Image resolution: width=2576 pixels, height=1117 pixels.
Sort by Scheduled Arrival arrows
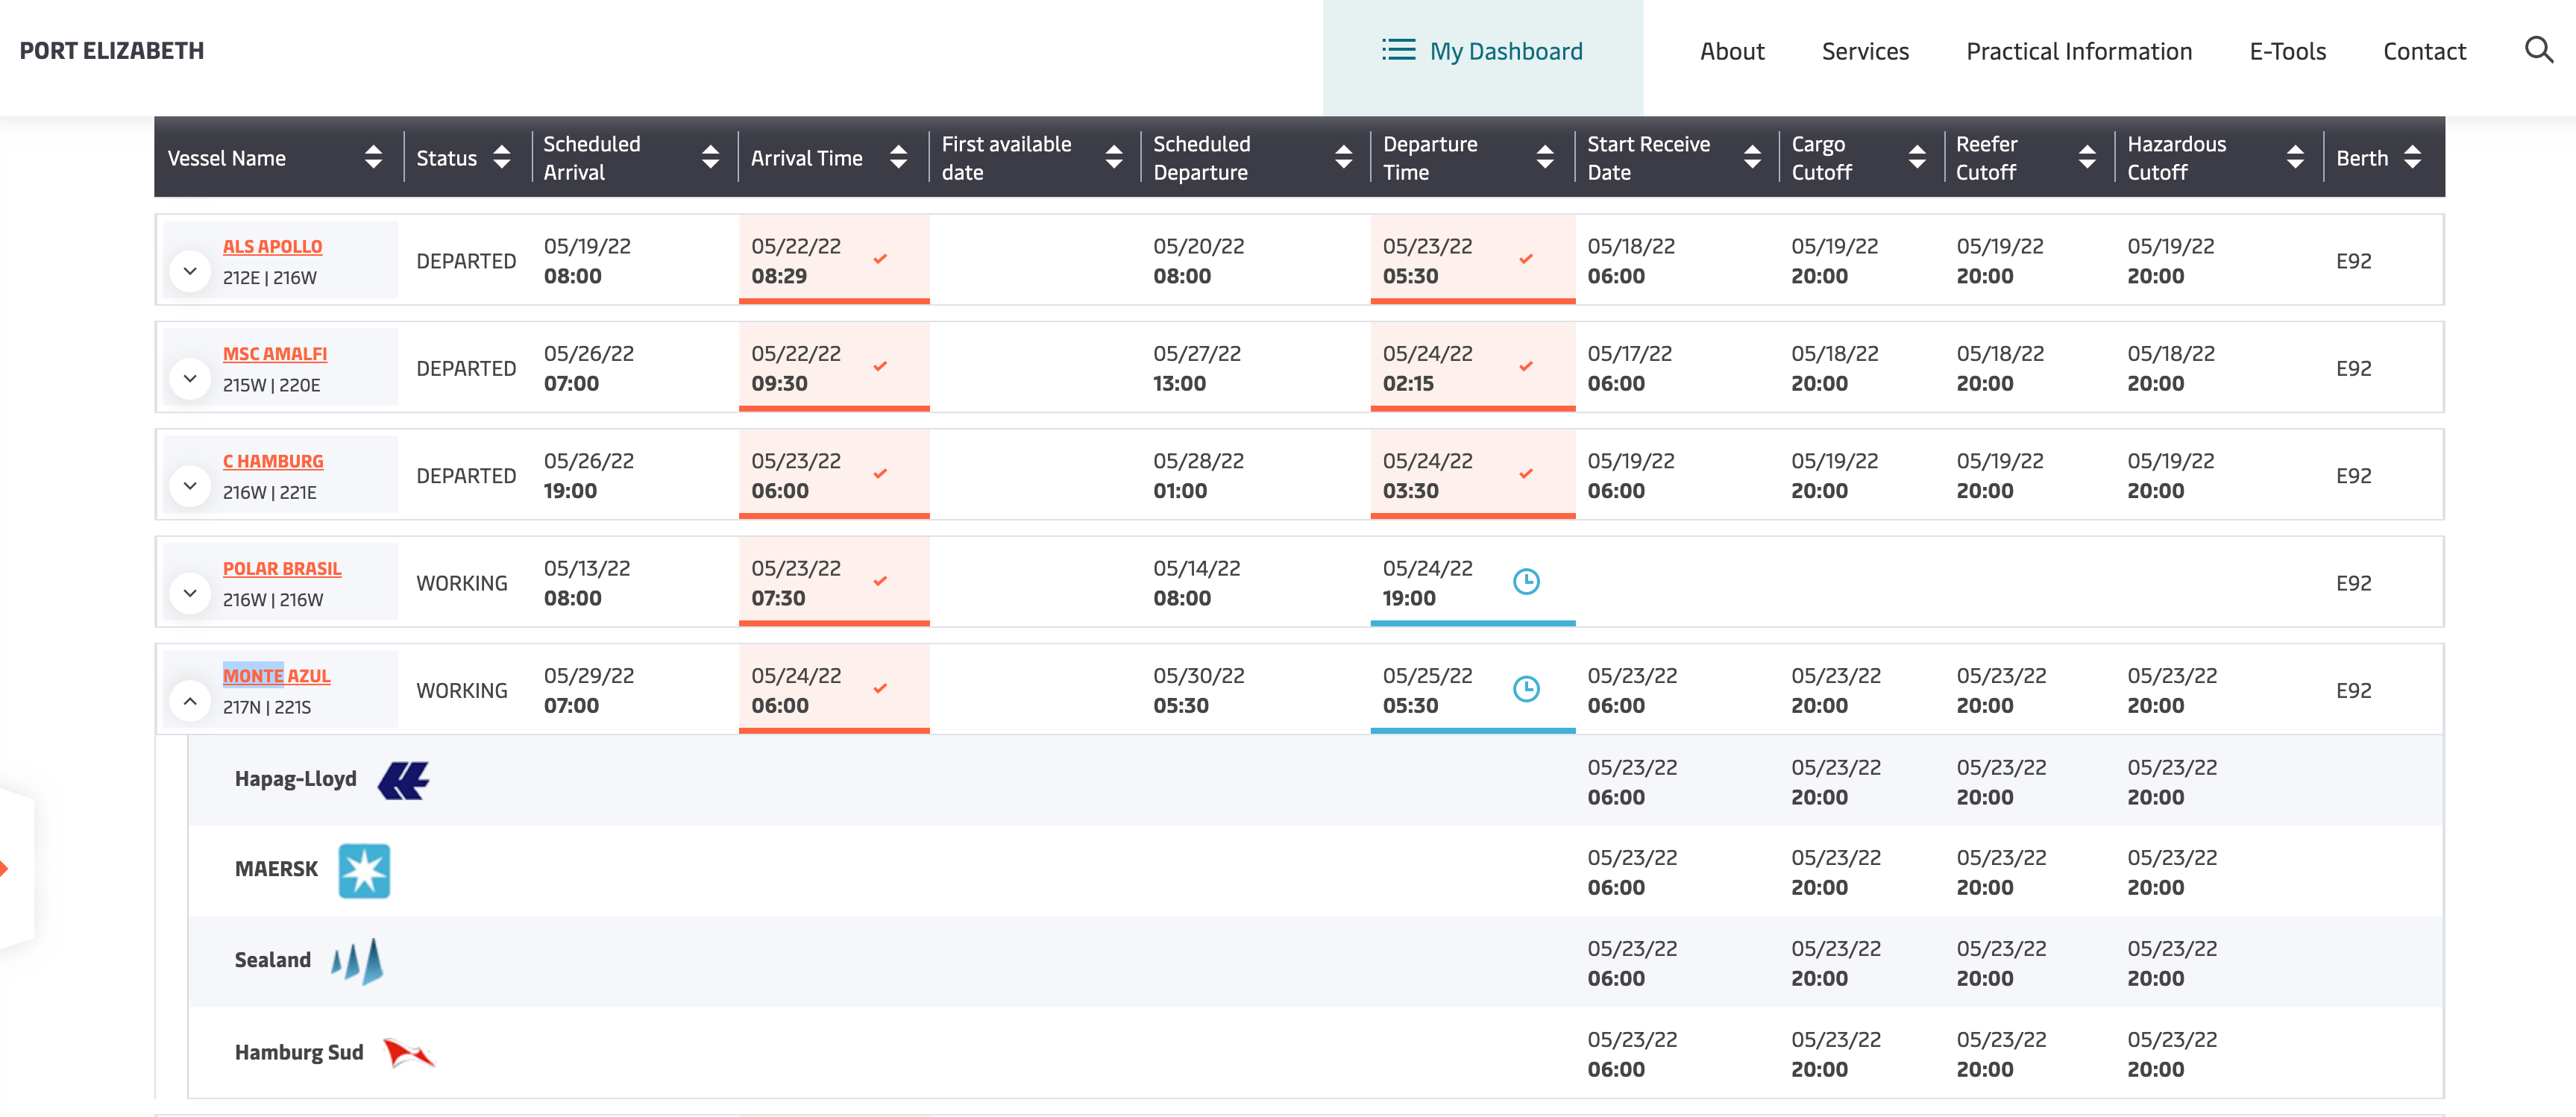(x=710, y=157)
